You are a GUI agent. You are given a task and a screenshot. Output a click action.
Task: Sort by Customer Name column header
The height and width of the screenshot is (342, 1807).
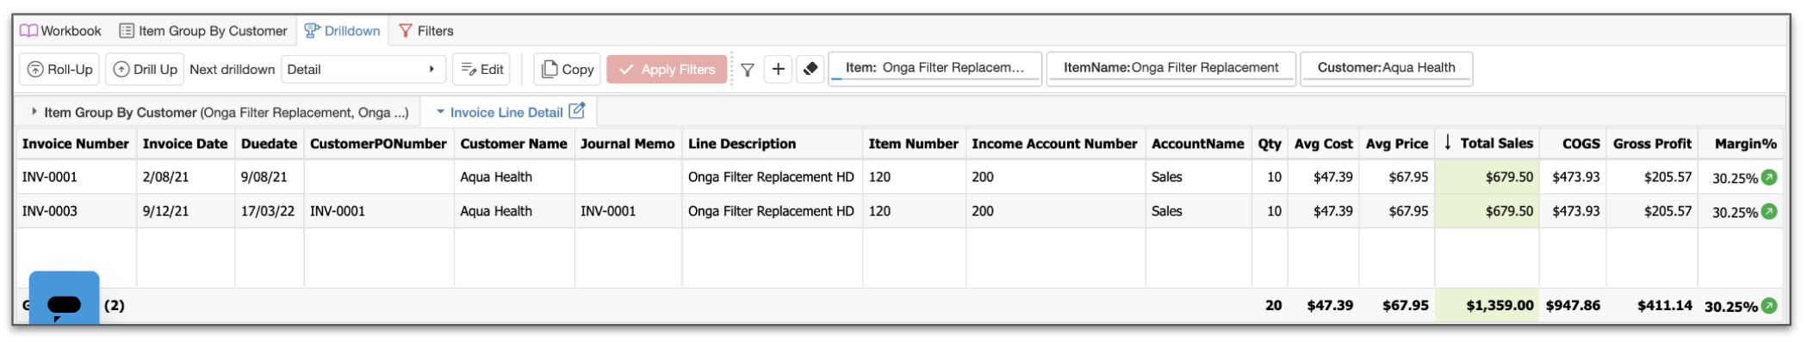pos(513,144)
